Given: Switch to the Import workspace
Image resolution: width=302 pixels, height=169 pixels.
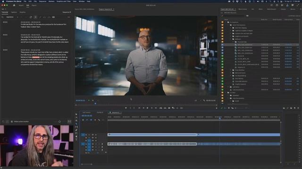Looking at the screenshot, I should [x=21, y=5].
